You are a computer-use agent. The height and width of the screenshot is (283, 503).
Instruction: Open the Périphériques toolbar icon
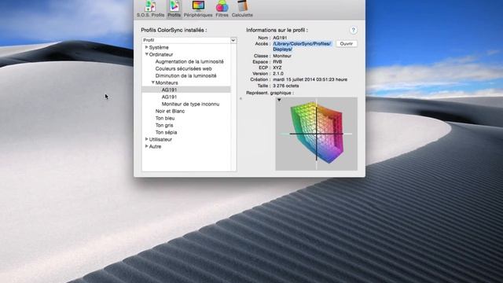pos(198,9)
